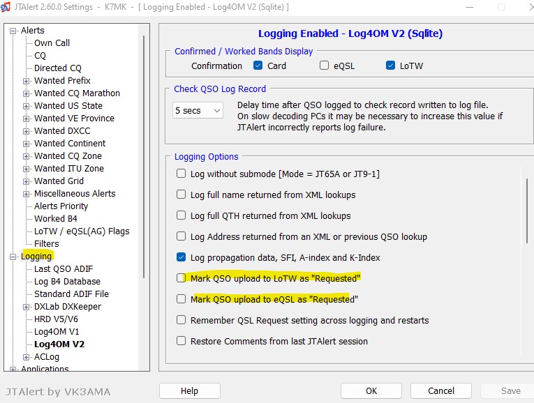Expand the Miscellaneous Alerts node
Screen dimensions: 534x403
[26, 195]
